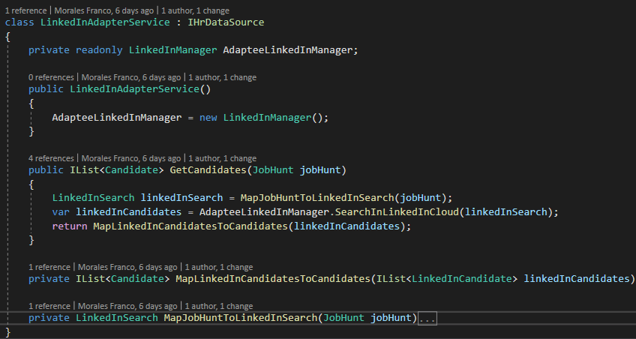Click the 'new' keyword
The width and height of the screenshot is (636, 339).
[208, 118]
